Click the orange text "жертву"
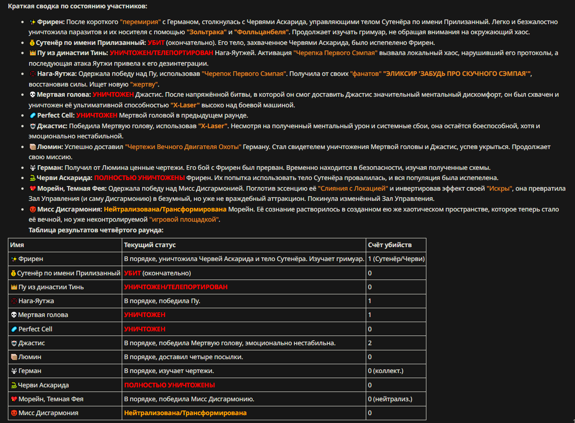Image resolution: width=575 pixels, height=423 pixels. click(145, 84)
